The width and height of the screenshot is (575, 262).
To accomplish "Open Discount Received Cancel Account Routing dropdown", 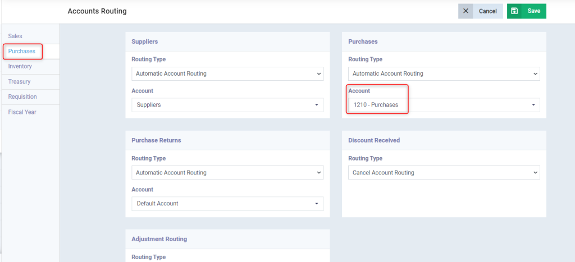I will (x=444, y=173).
